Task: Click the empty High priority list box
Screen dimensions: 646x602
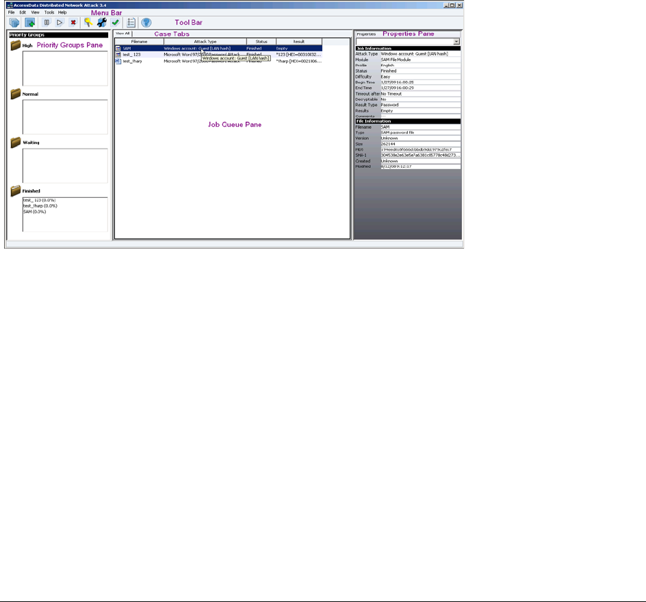Action: pos(65,68)
